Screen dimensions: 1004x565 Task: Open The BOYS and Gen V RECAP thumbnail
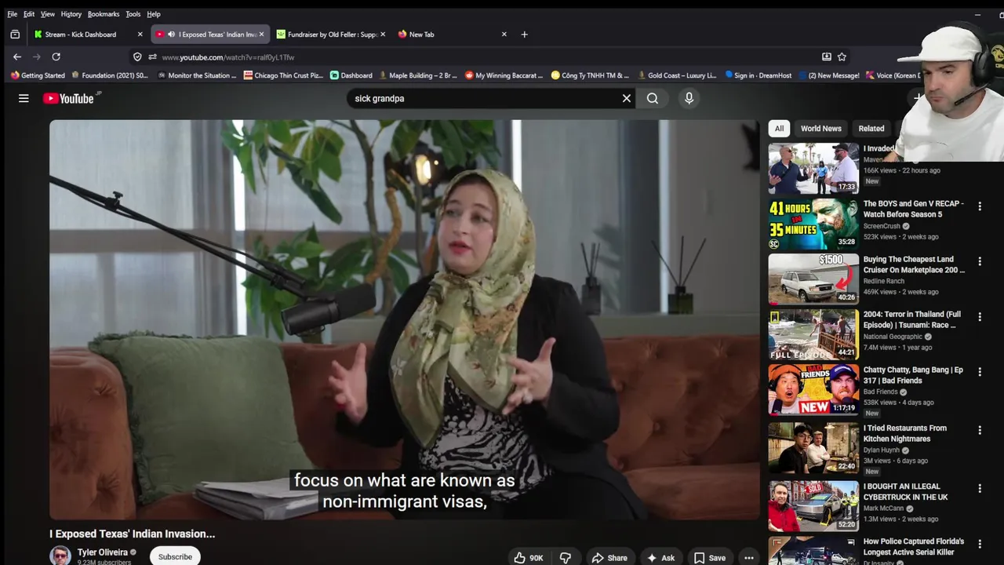pos(813,224)
